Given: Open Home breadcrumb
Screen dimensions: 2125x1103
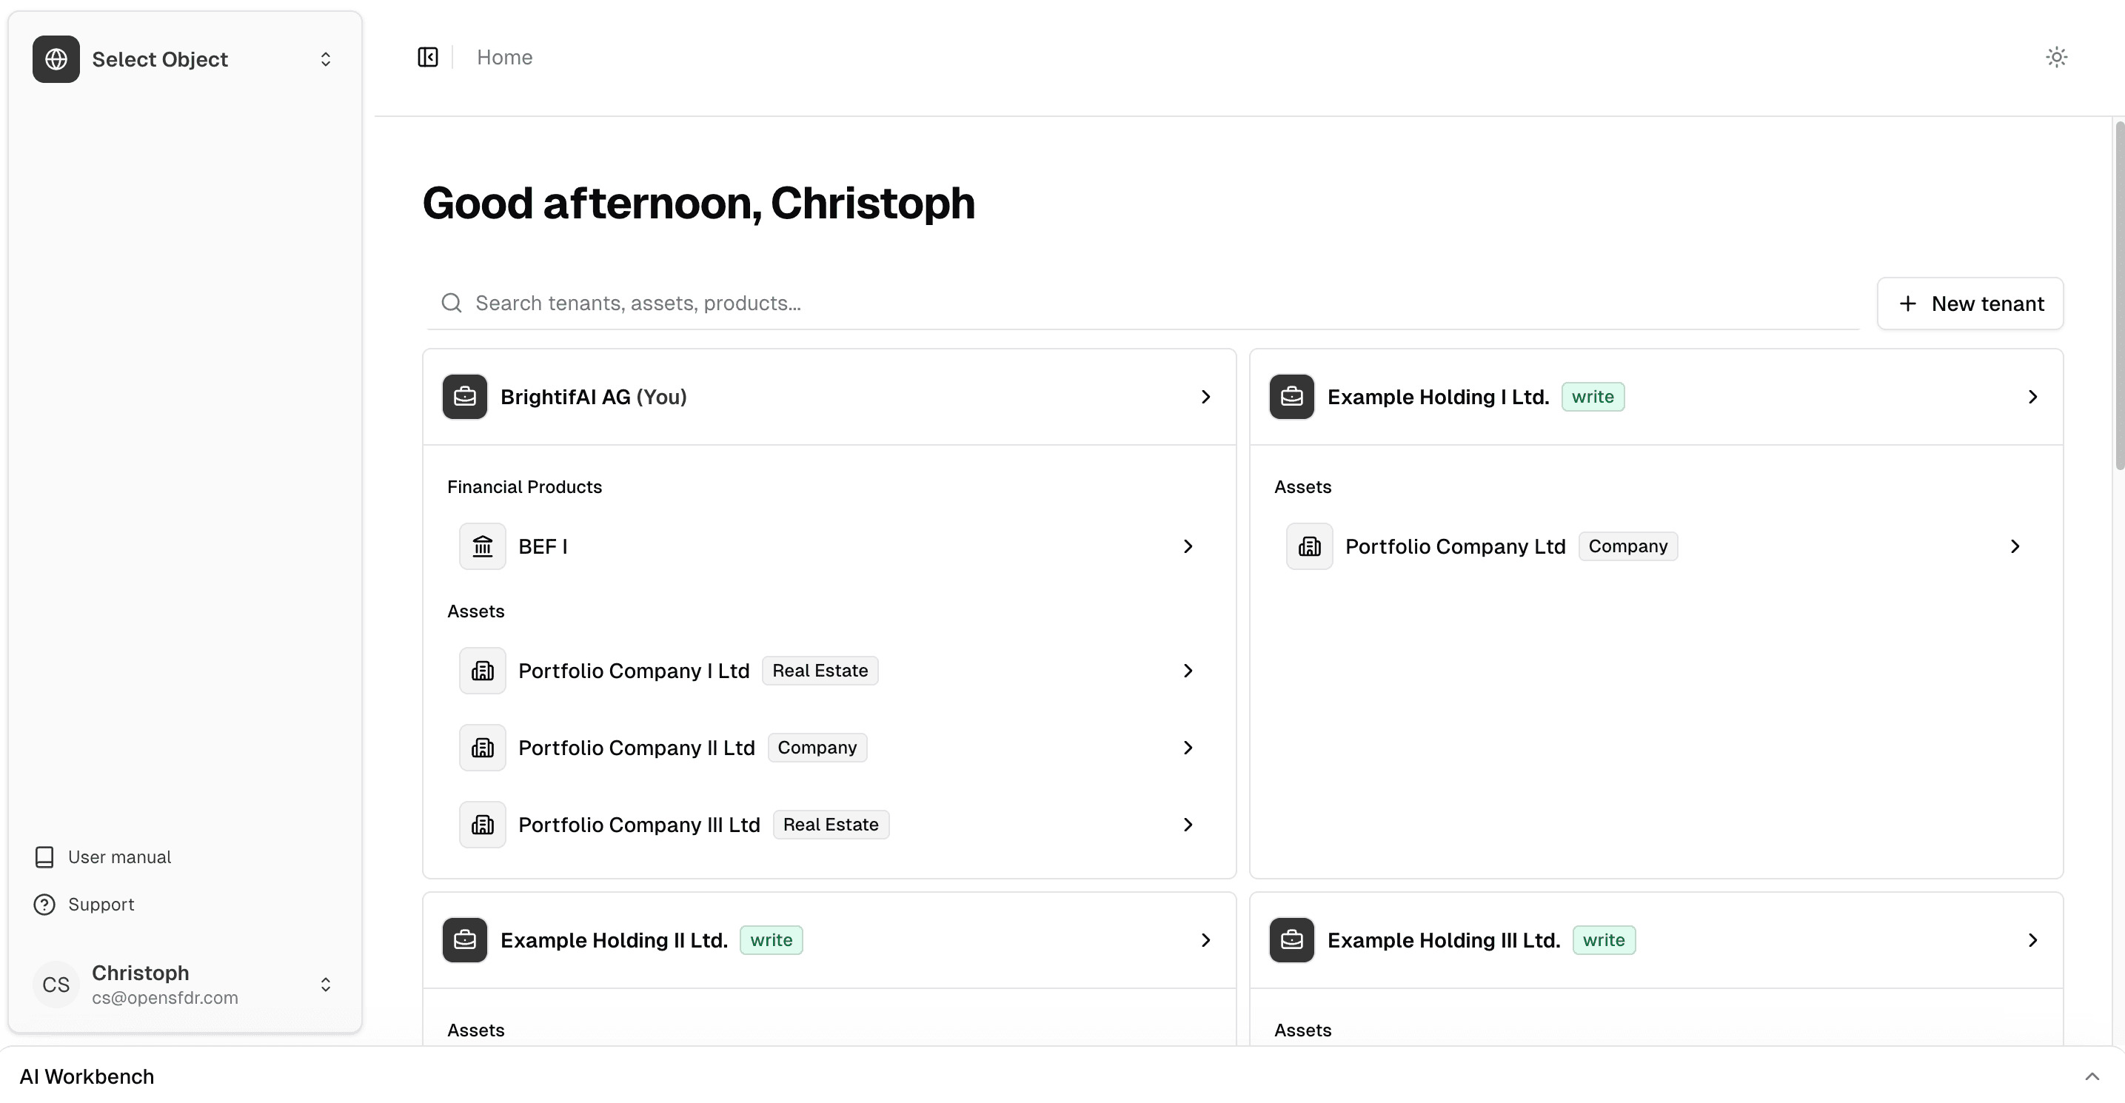Looking at the screenshot, I should point(505,58).
